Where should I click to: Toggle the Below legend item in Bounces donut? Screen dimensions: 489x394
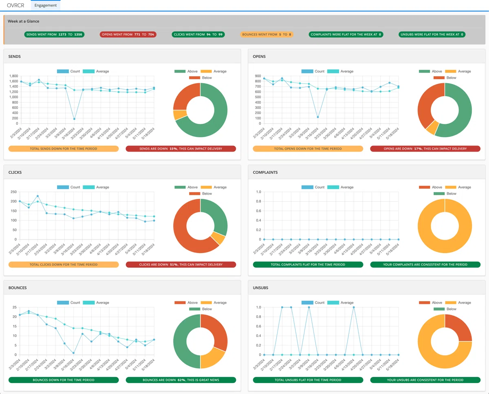[200, 309]
